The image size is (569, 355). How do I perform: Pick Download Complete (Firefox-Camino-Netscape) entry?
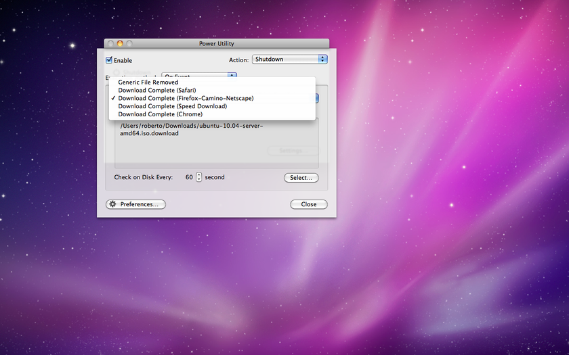click(212, 98)
